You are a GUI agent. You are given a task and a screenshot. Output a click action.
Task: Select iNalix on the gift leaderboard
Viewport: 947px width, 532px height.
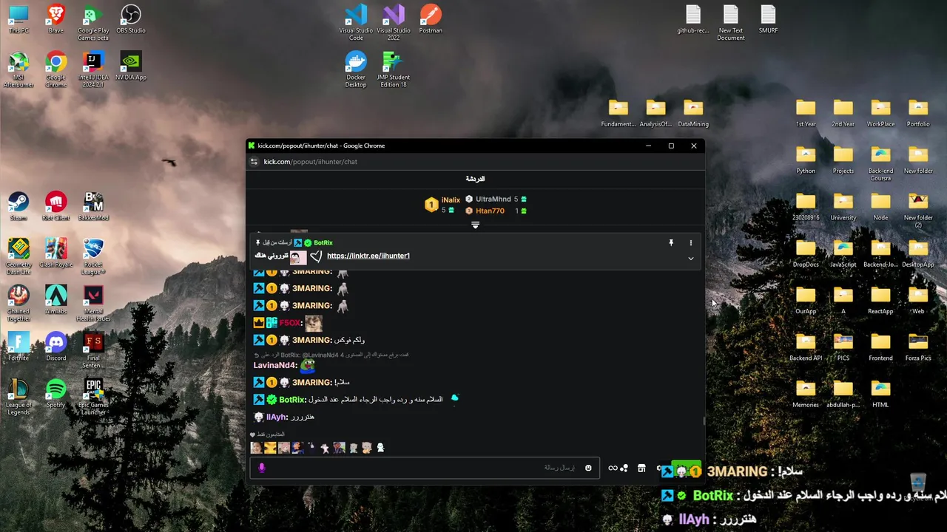451,199
